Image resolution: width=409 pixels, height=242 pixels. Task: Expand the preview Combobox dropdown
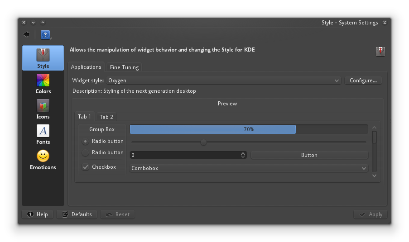click(x=249, y=168)
